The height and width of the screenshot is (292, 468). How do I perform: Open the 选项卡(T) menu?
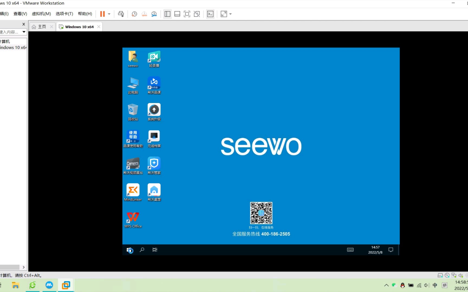pyautogui.click(x=64, y=14)
